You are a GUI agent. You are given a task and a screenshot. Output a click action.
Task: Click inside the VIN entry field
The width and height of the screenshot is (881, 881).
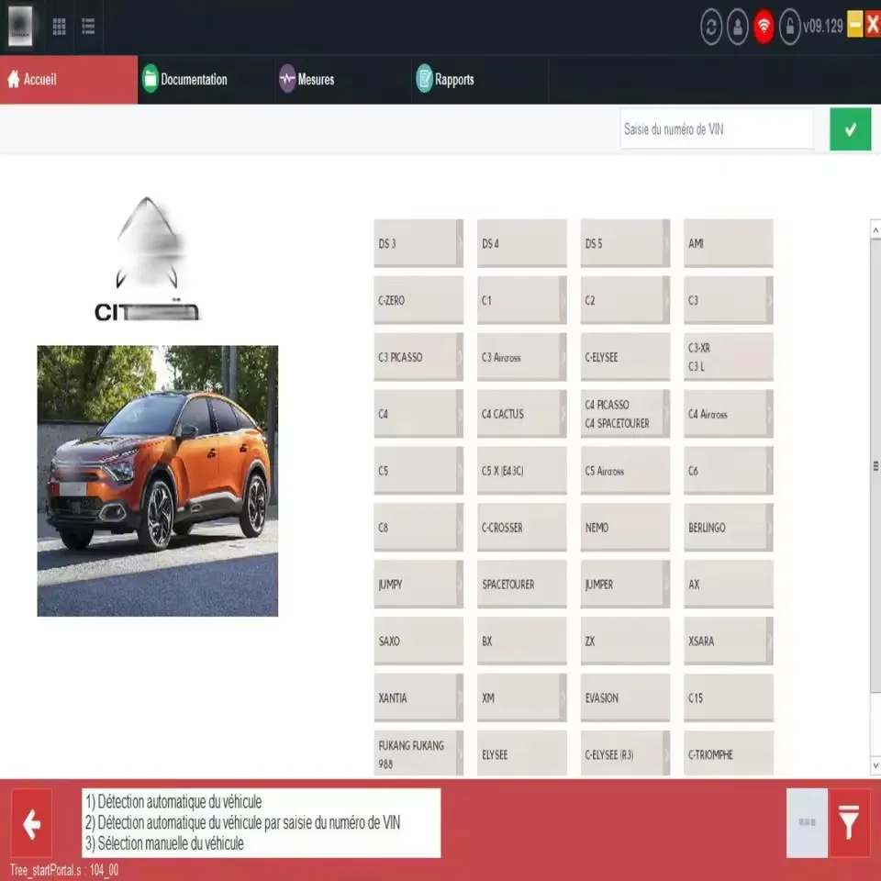click(716, 128)
